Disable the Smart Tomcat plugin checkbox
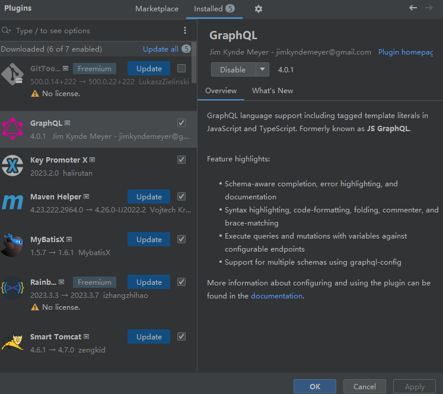Viewport: 443px width, 394px height. (181, 336)
